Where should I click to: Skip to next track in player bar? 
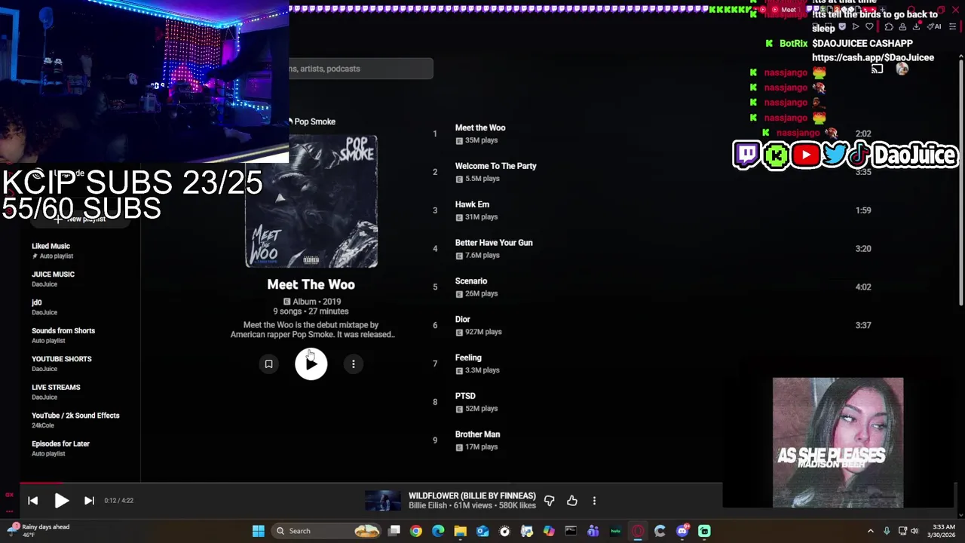tap(89, 501)
